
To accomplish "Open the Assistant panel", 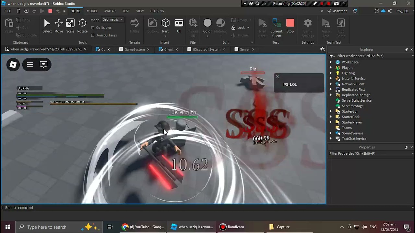I will click(x=337, y=11).
